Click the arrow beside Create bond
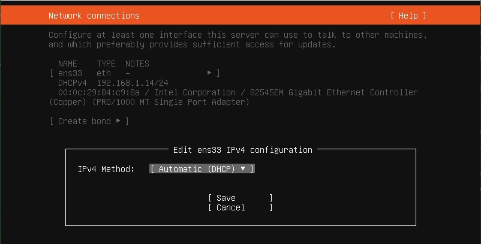The image size is (481, 244). 118,121
